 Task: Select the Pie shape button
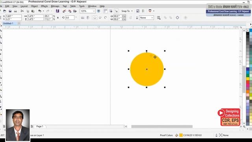pyautogui.click(x=100, y=17)
